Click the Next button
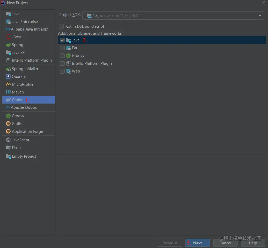This screenshot has width=268, height=248. (198, 243)
